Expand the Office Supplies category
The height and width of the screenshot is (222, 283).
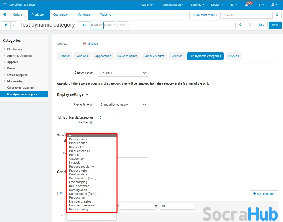pyautogui.click(x=5, y=75)
